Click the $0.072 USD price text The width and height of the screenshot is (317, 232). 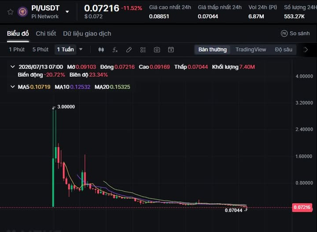click(93, 17)
